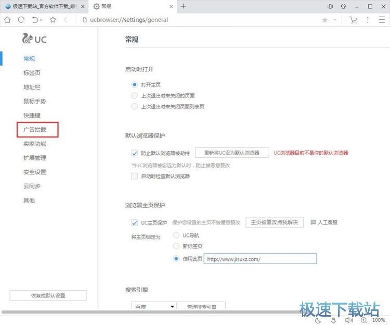
Task: Click the undo/back arrow icon
Action: click(x=35, y=20)
